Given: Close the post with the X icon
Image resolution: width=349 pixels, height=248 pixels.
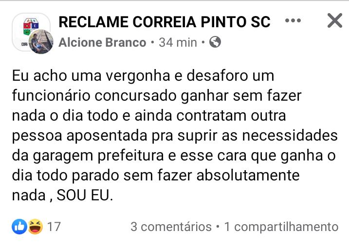Looking at the screenshot, I should 334,21.
